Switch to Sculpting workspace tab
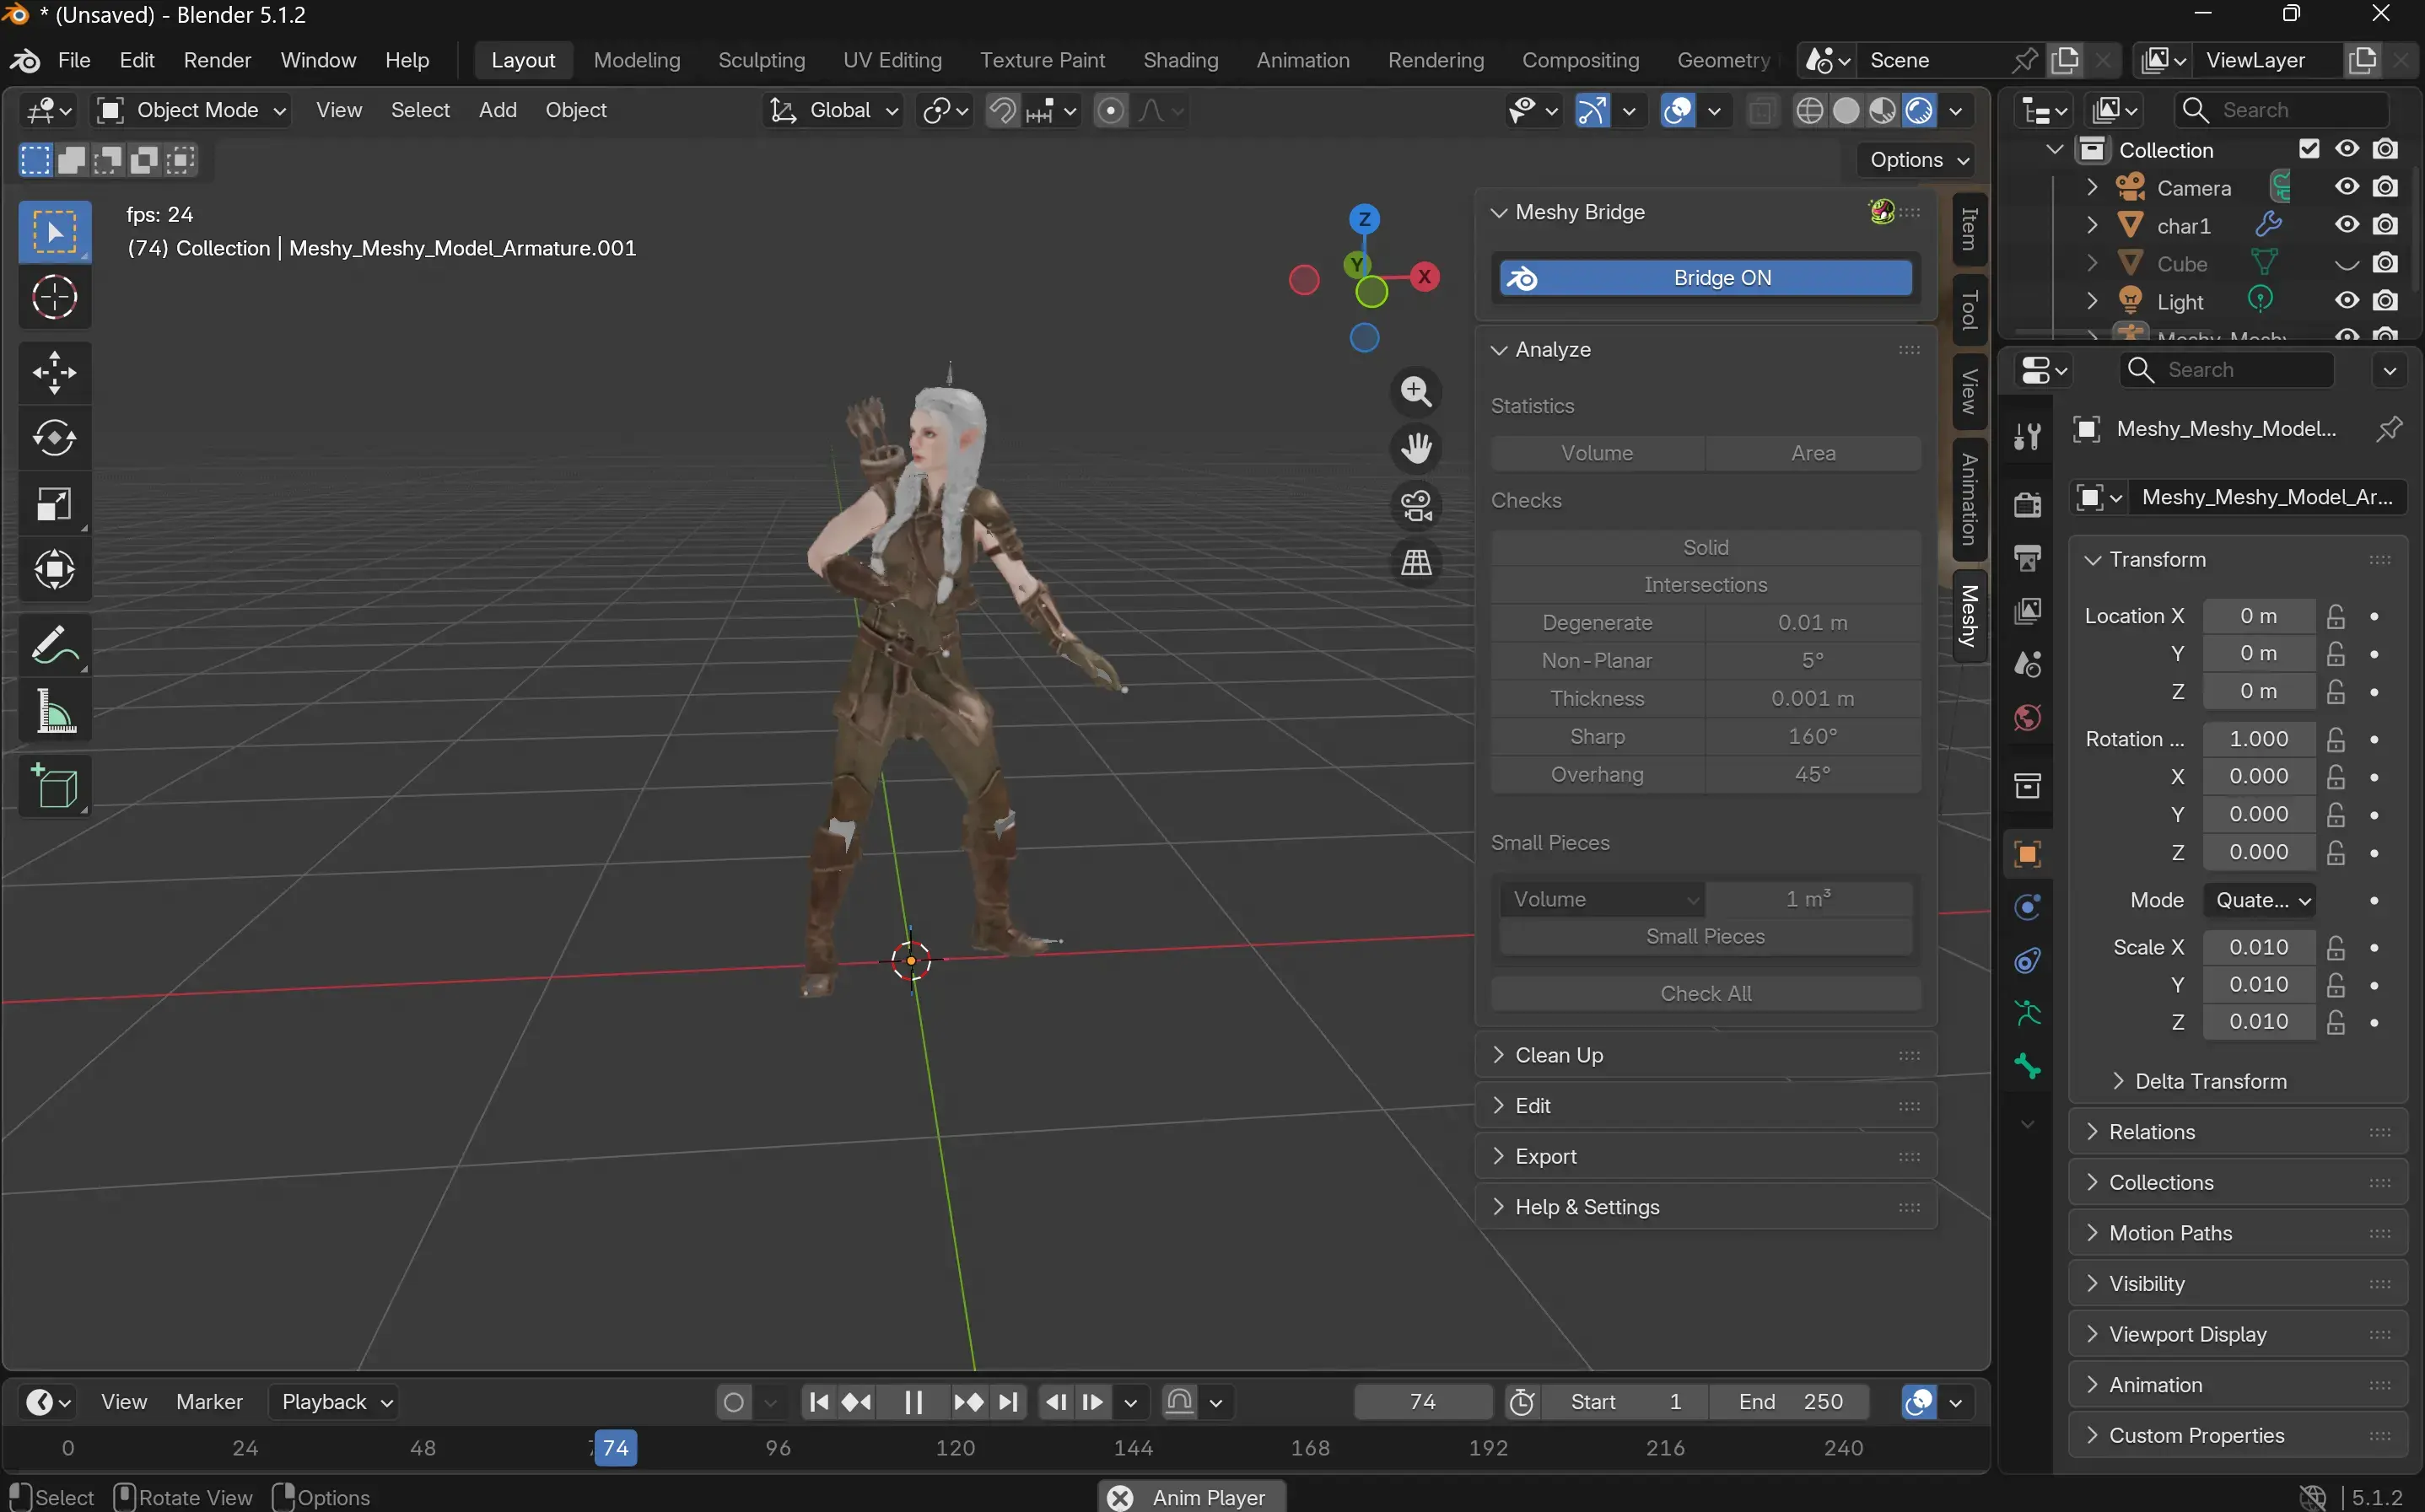The width and height of the screenshot is (2425, 1512). click(761, 60)
